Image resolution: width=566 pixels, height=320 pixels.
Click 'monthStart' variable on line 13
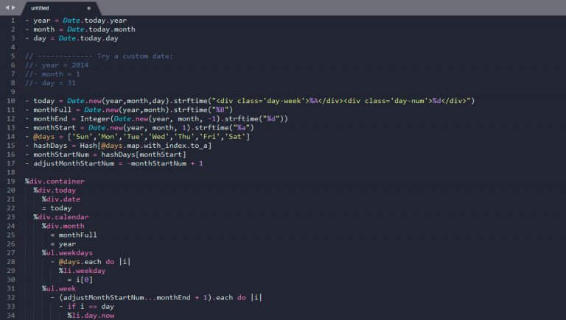pyautogui.click(x=55, y=128)
